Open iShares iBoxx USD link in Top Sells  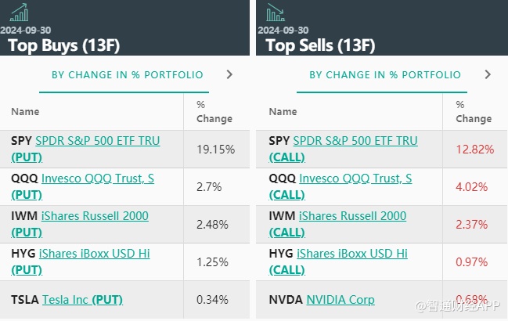point(353,254)
